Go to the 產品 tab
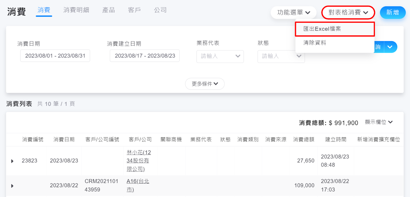The width and height of the screenshot is (410, 197). [x=108, y=10]
